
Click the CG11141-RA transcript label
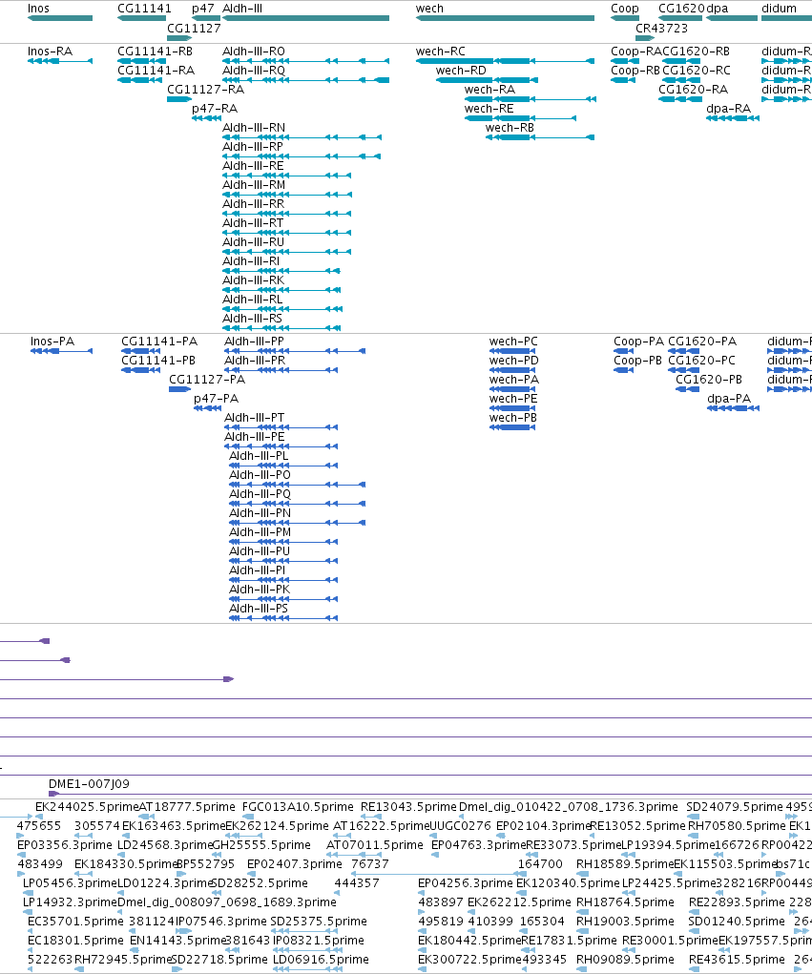156,71
